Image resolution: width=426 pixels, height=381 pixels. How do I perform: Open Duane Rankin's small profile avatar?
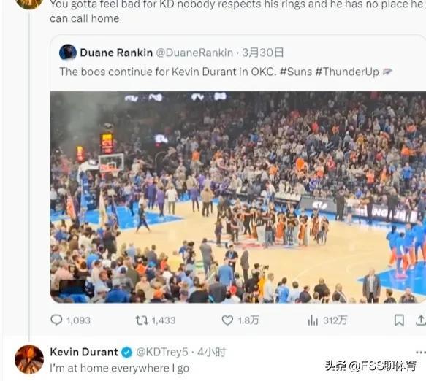point(68,52)
